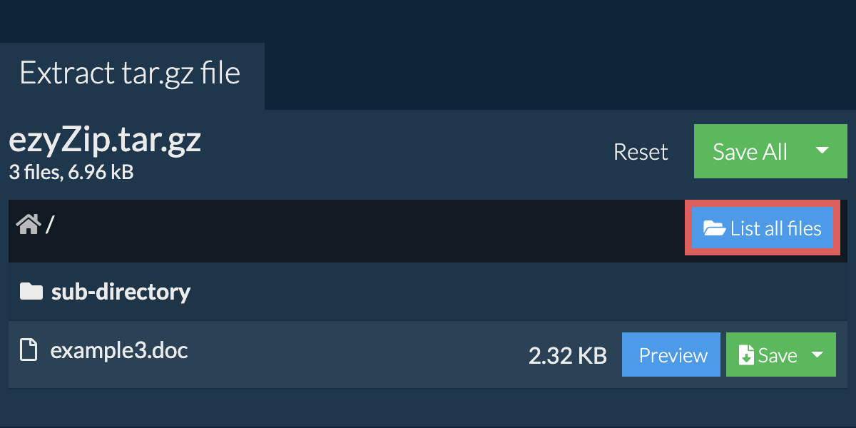The image size is (856, 428).
Task: Save the example3.doc file
Action: (x=766, y=355)
